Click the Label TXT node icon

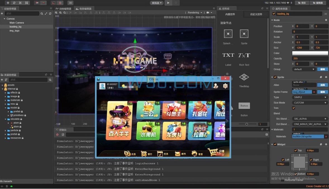[228, 55]
